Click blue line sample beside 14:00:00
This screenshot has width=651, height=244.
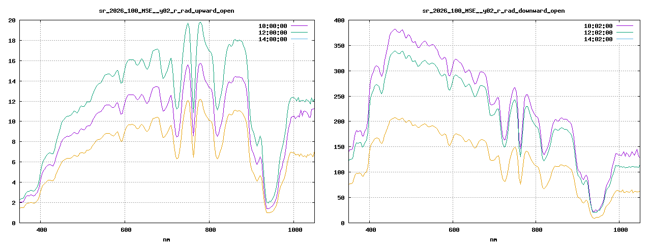point(299,39)
